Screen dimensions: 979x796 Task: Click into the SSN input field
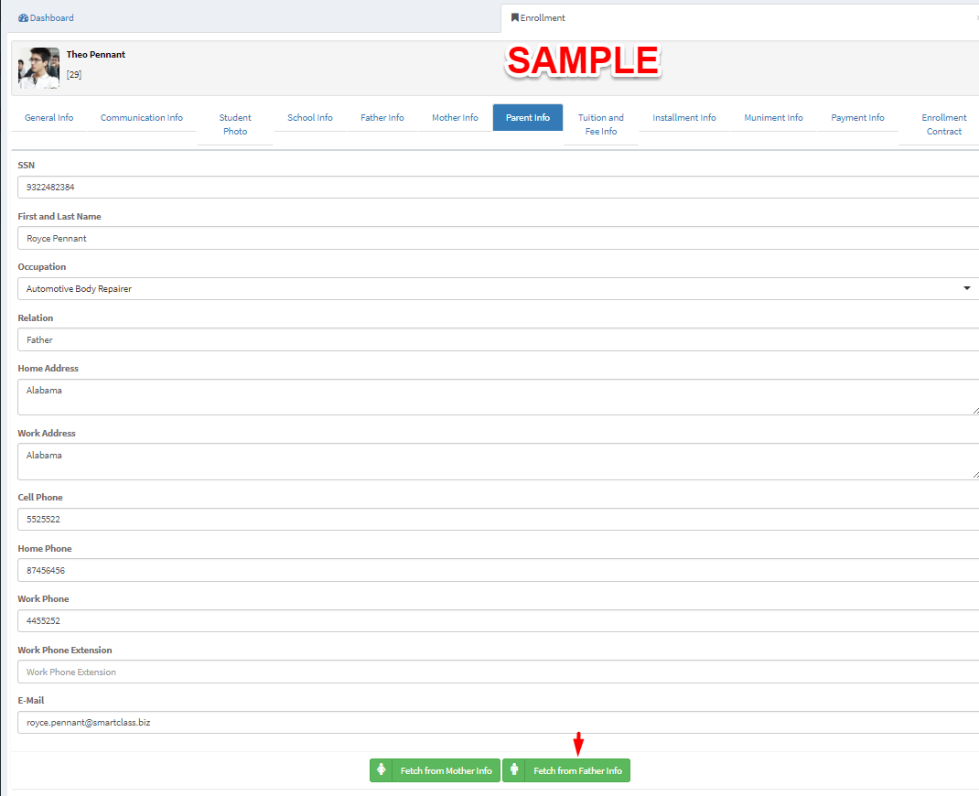(494, 188)
